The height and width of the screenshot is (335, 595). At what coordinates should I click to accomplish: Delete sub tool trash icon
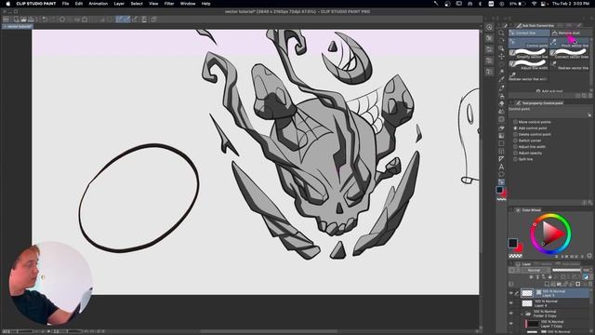(x=589, y=96)
